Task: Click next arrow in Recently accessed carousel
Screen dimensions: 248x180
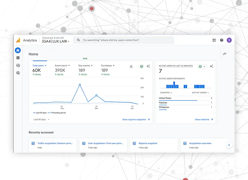Action: (x=229, y=145)
